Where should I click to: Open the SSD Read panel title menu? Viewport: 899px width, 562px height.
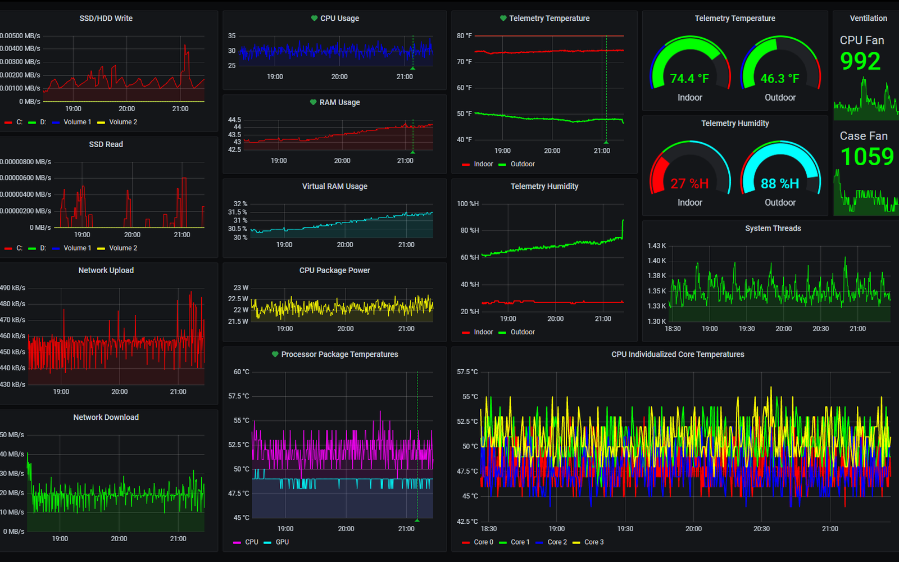106,144
